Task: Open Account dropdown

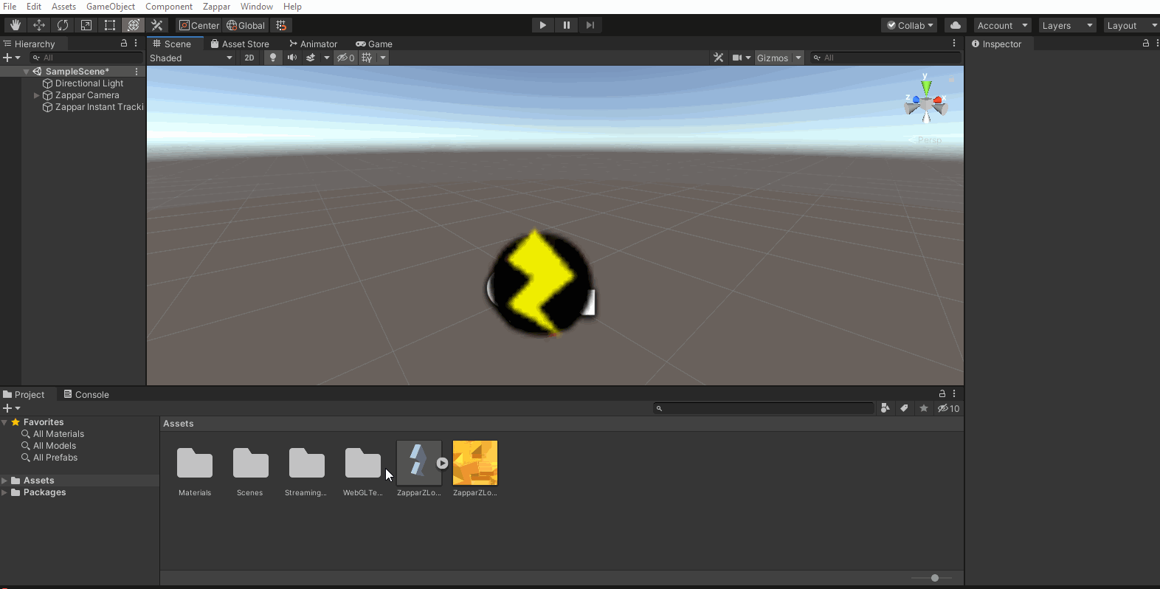Action: point(1002,25)
